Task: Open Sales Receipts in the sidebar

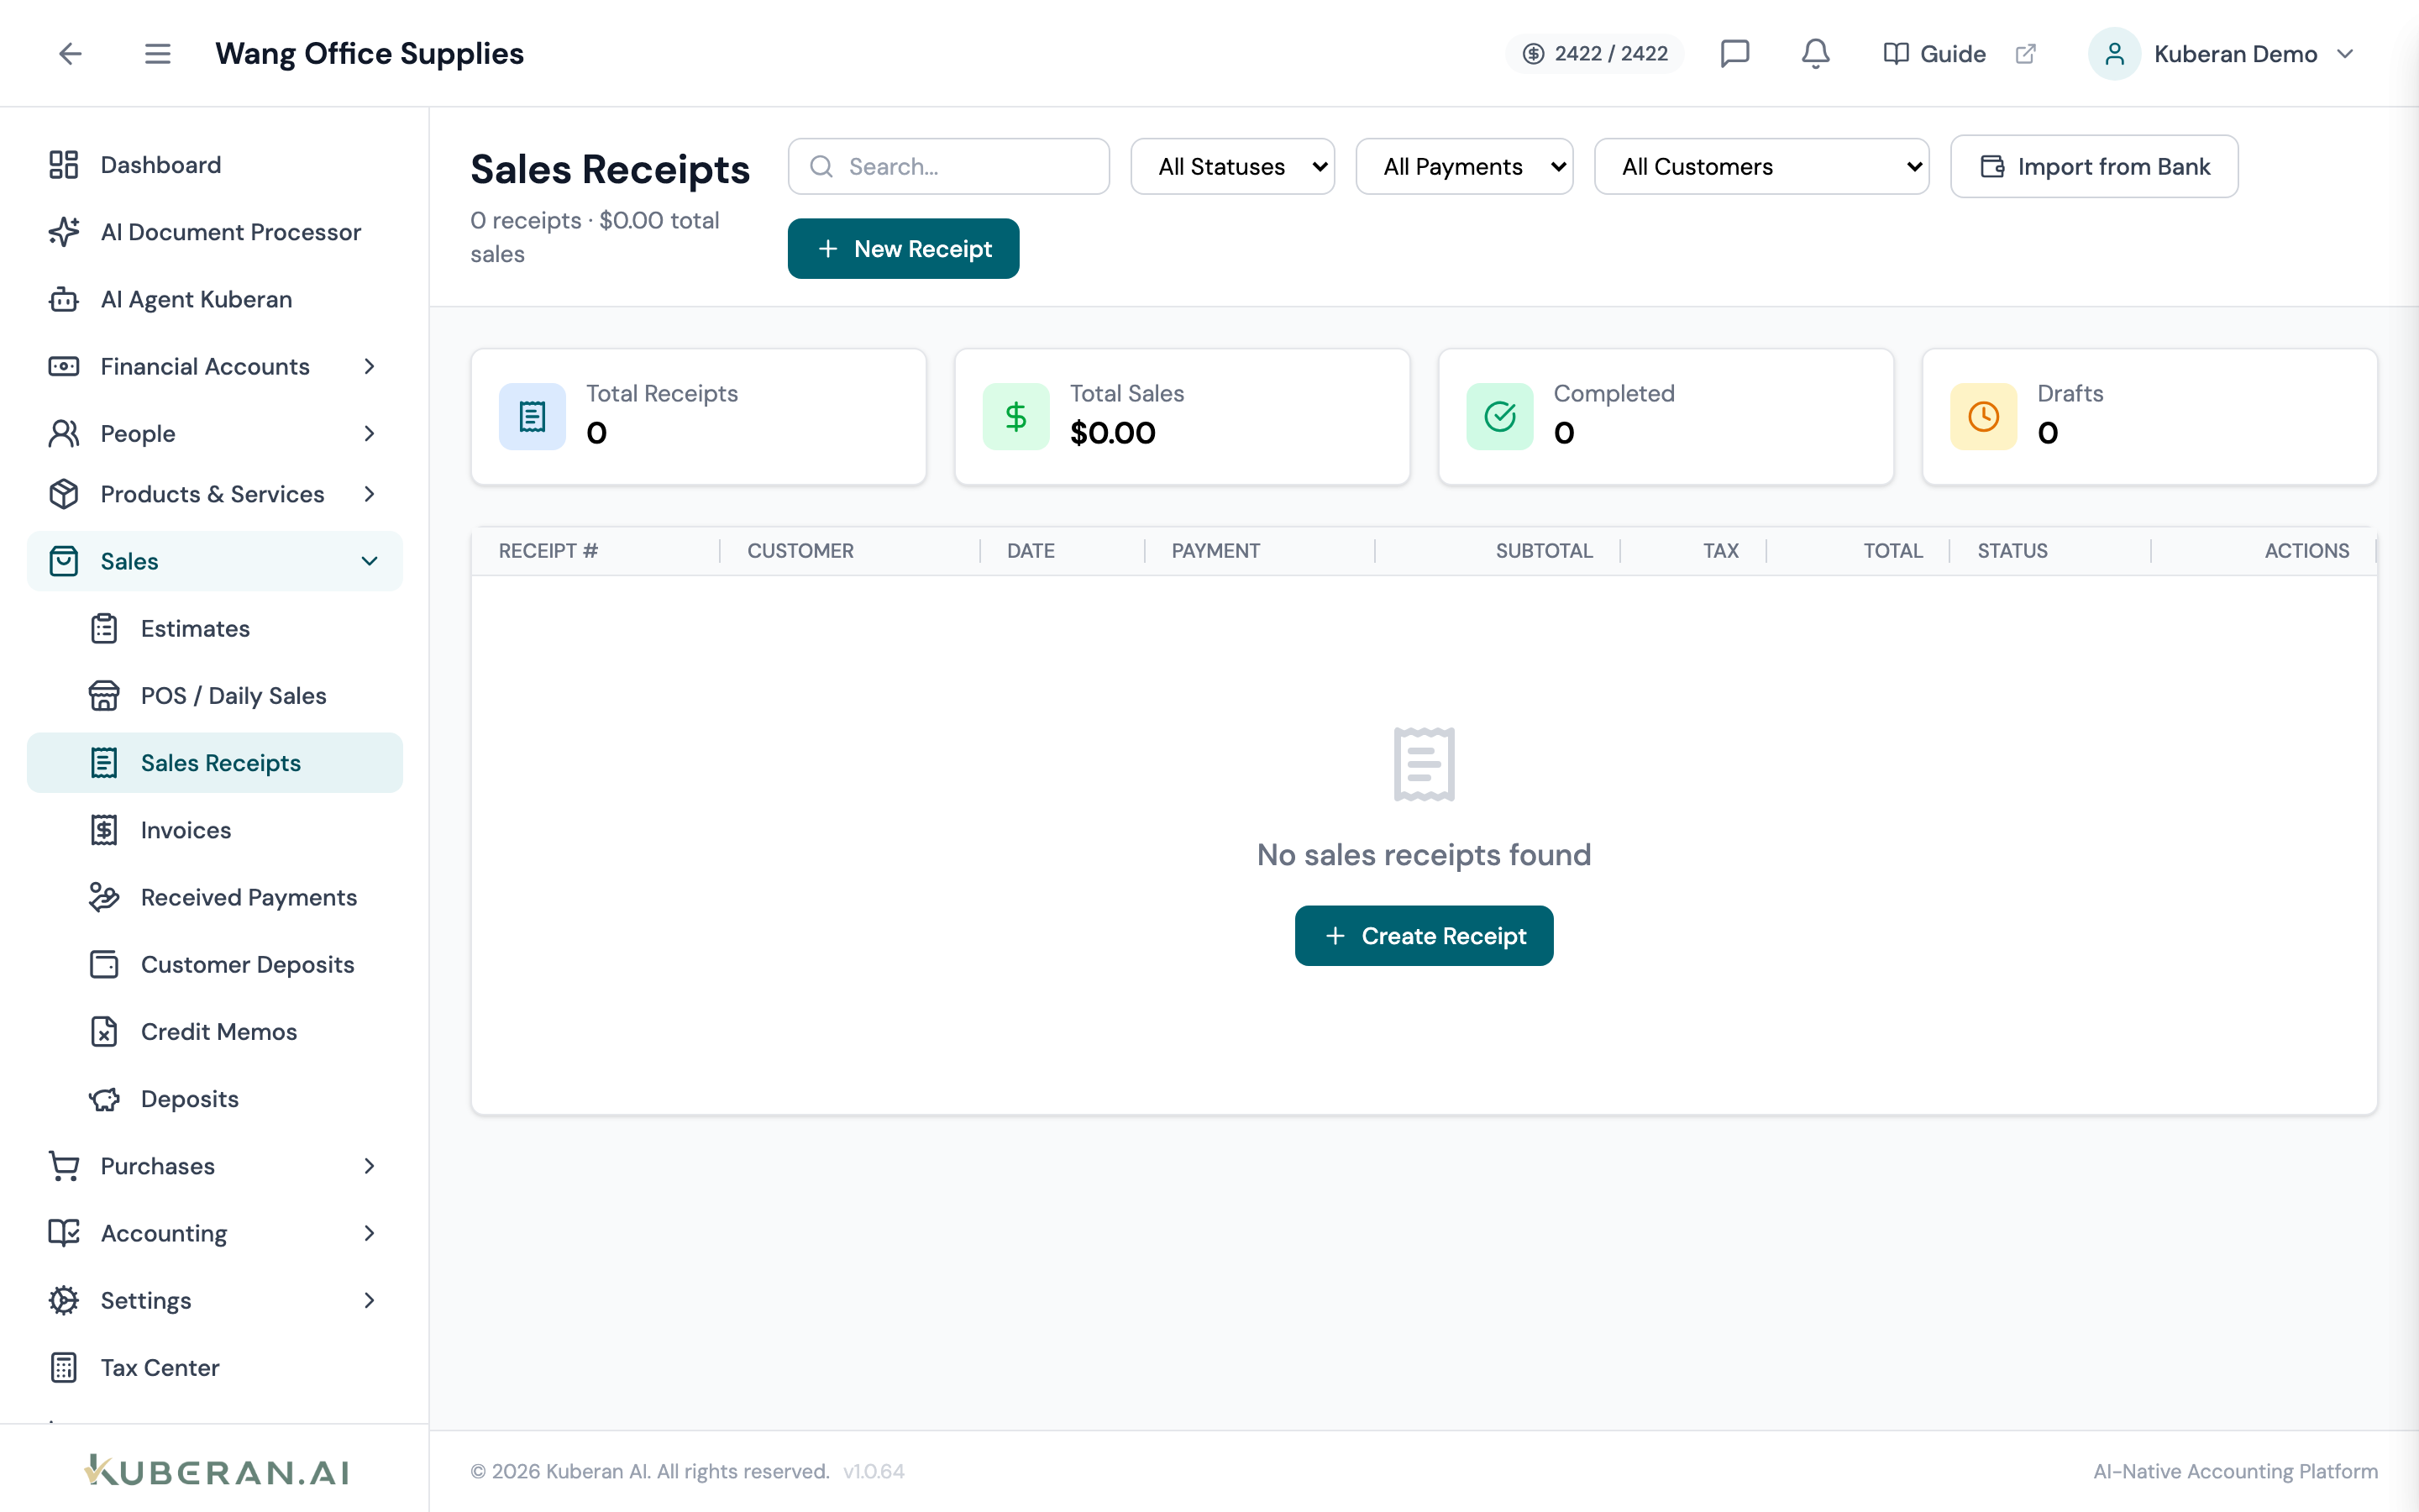Action: [x=215, y=762]
